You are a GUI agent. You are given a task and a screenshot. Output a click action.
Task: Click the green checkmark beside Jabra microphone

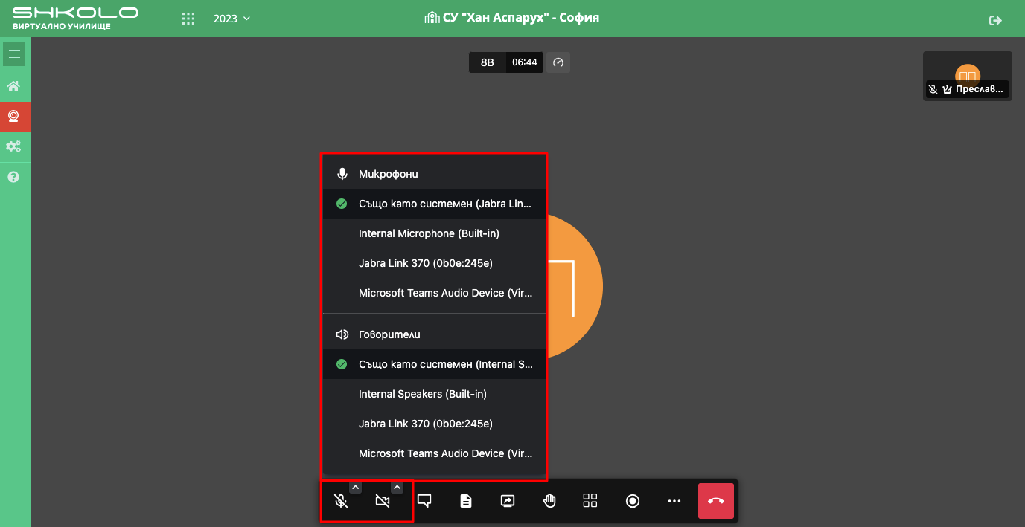click(342, 204)
